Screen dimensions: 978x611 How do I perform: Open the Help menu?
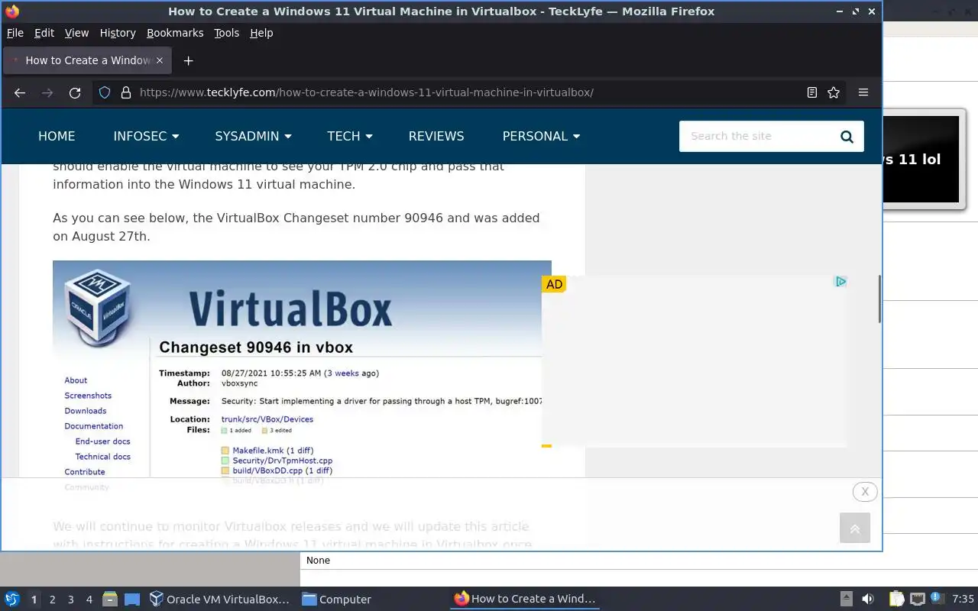click(x=261, y=33)
